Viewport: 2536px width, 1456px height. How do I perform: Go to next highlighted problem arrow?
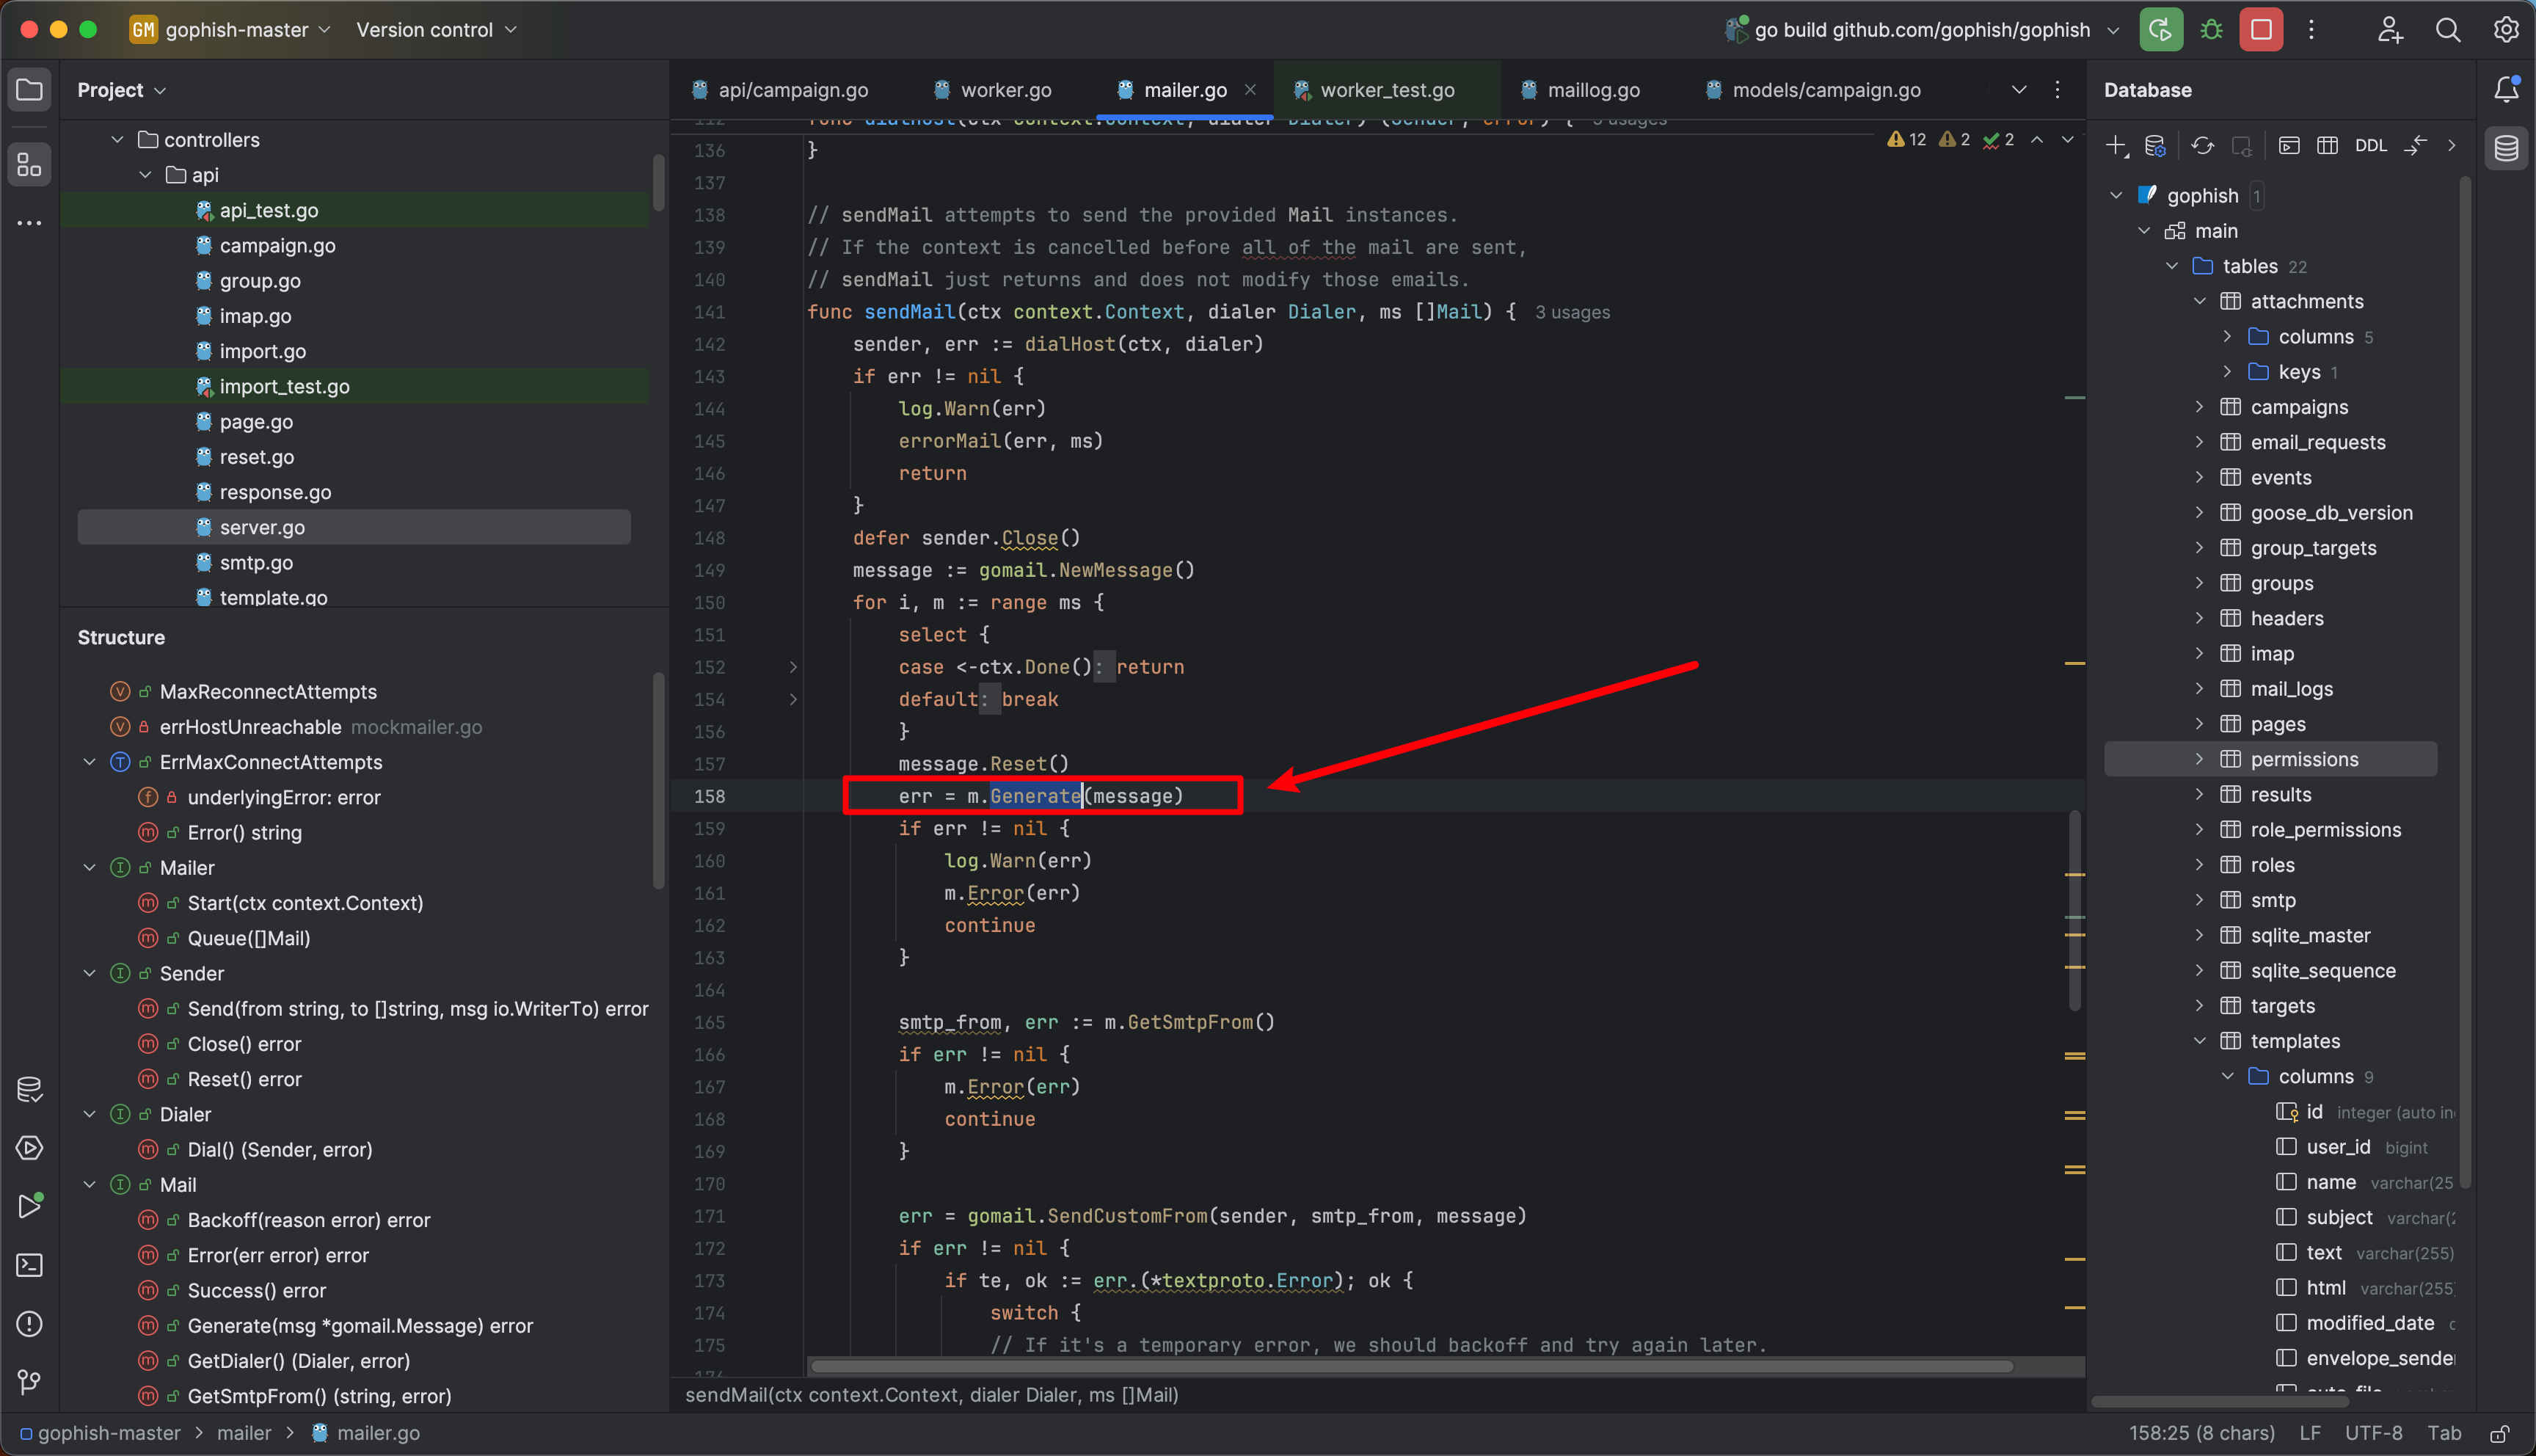(2067, 140)
